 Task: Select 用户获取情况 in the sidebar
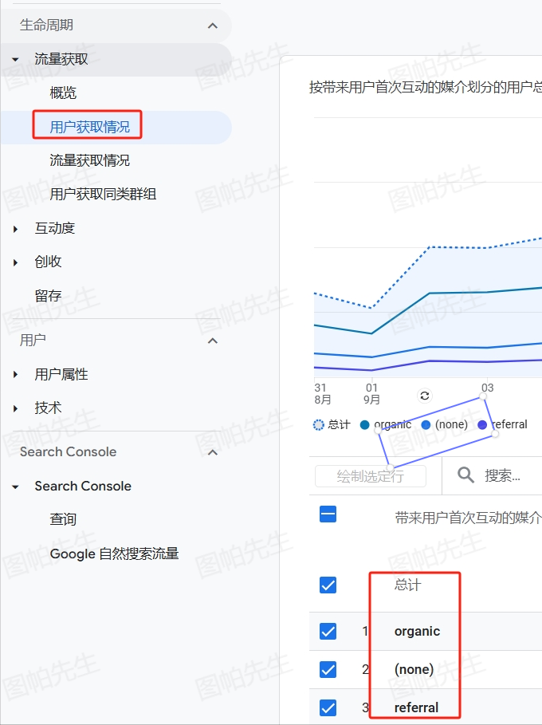[89, 127]
